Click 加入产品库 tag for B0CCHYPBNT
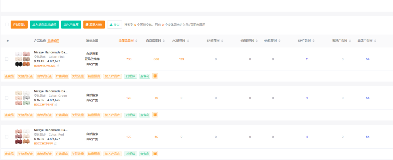 point(112,115)
